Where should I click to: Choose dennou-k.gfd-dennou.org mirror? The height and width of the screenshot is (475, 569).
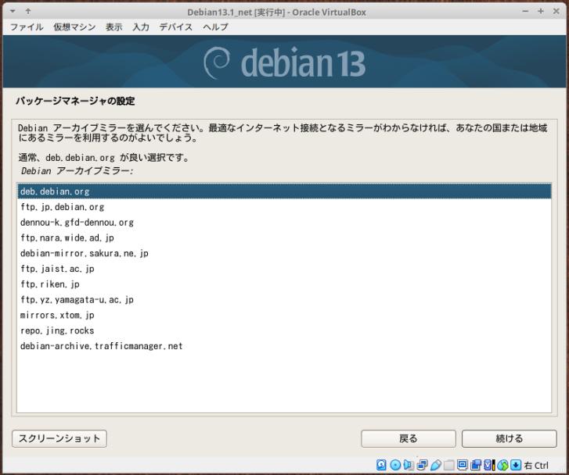click(285, 223)
